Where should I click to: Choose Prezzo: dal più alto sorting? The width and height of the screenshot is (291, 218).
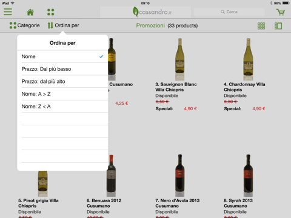(x=62, y=82)
